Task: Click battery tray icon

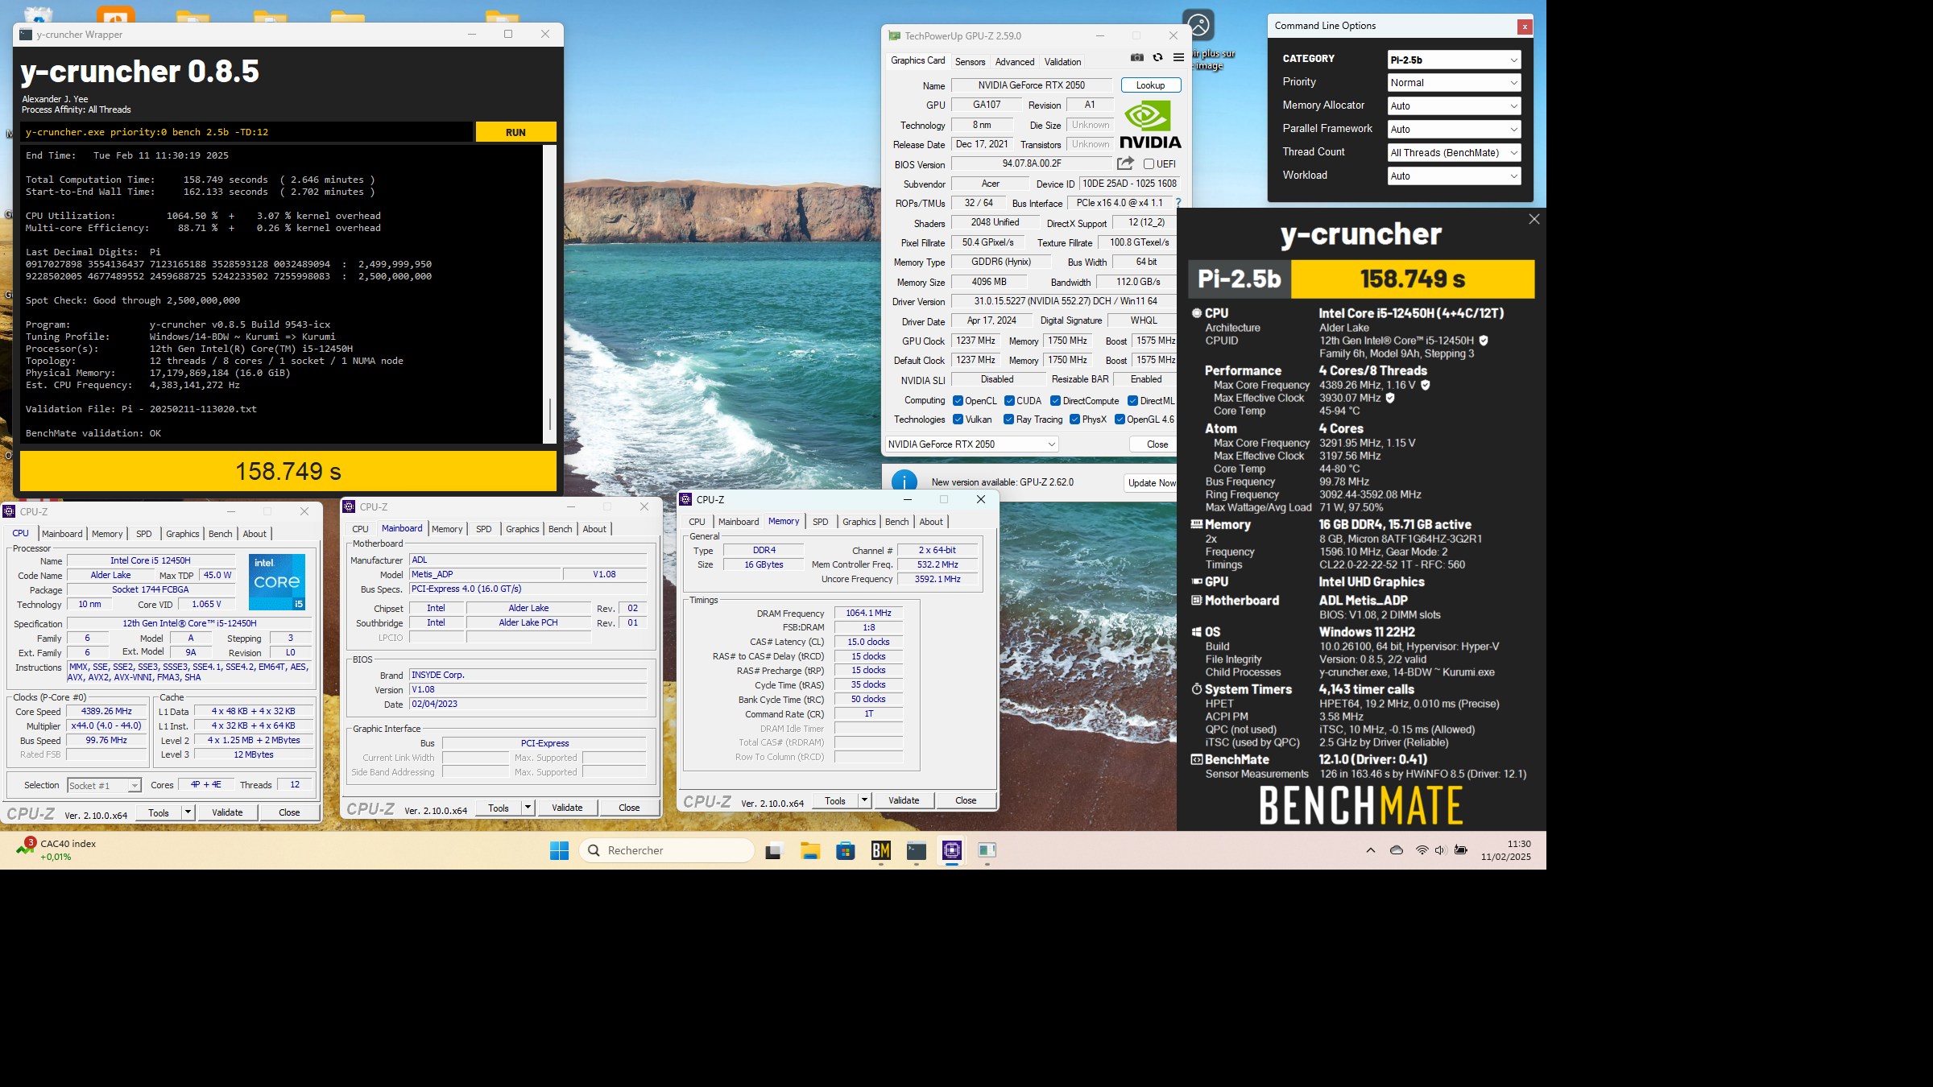Action: pos(1460,850)
